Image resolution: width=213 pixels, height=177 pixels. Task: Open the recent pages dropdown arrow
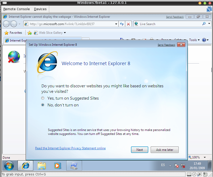19,24
